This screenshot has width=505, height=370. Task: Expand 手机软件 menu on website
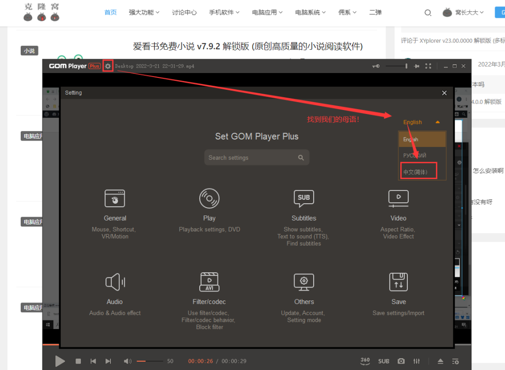(224, 12)
